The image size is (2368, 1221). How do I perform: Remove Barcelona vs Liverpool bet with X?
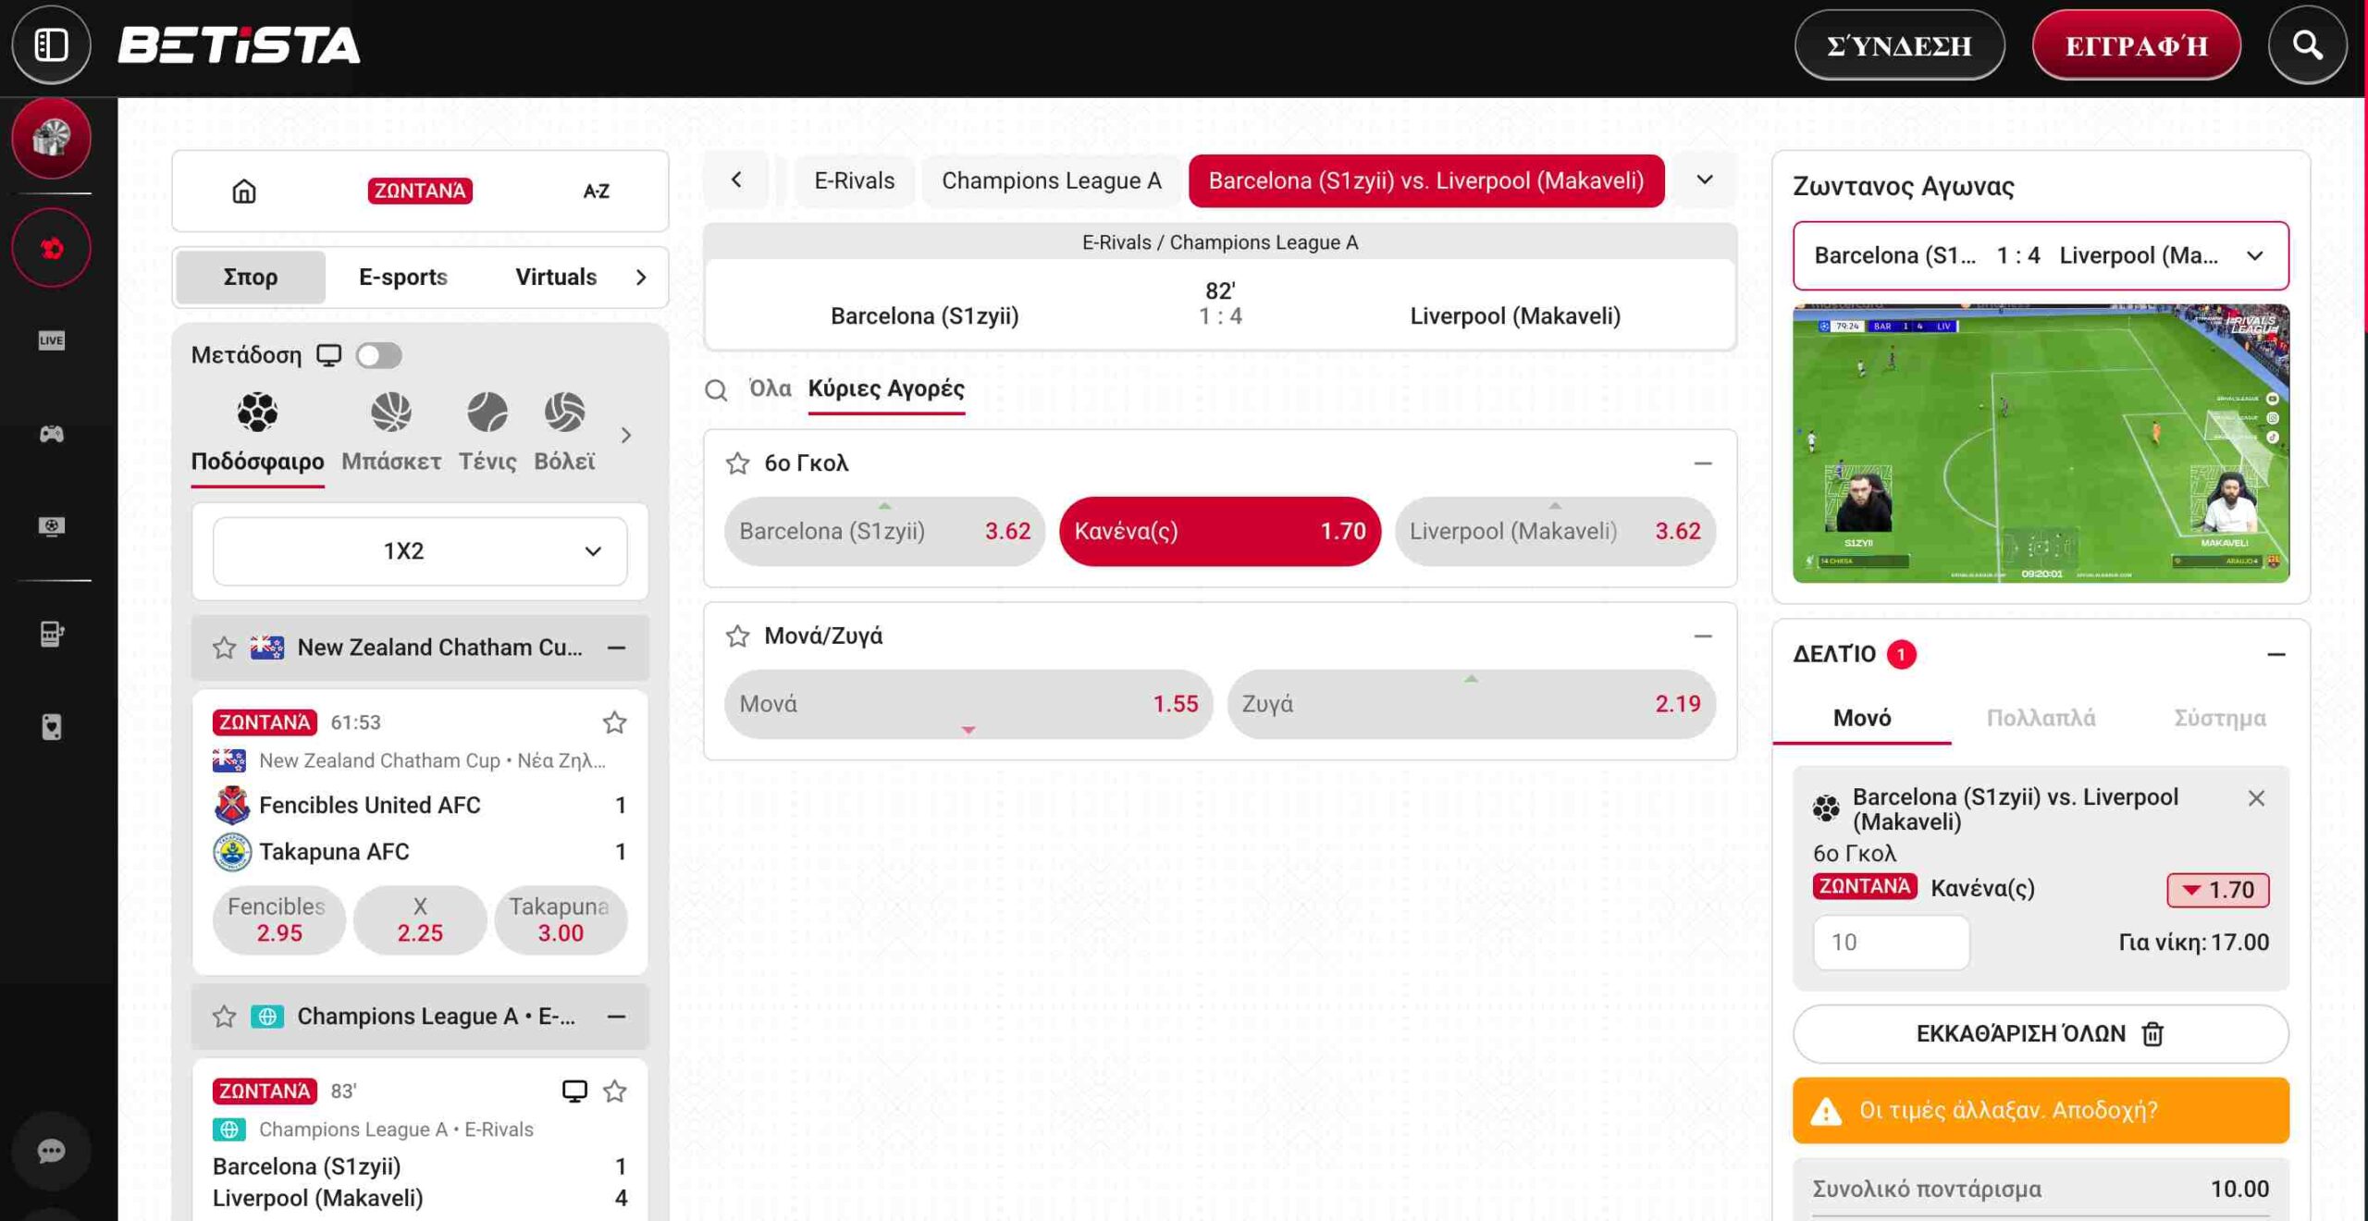[x=2256, y=797]
